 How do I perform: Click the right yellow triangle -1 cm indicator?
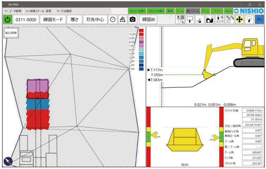(216, 138)
